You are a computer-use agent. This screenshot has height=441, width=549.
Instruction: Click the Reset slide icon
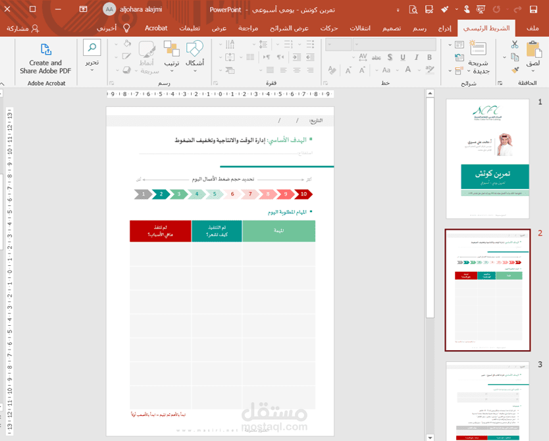pyautogui.click(x=459, y=57)
